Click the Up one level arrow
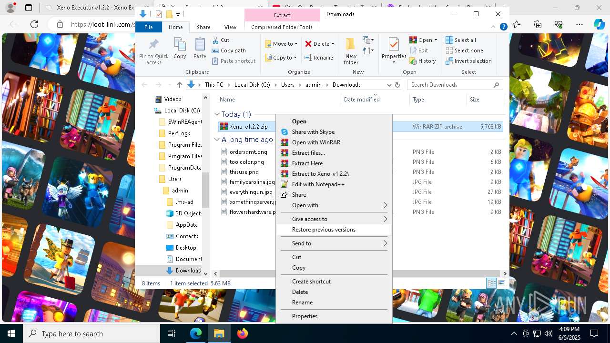 pos(179,85)
